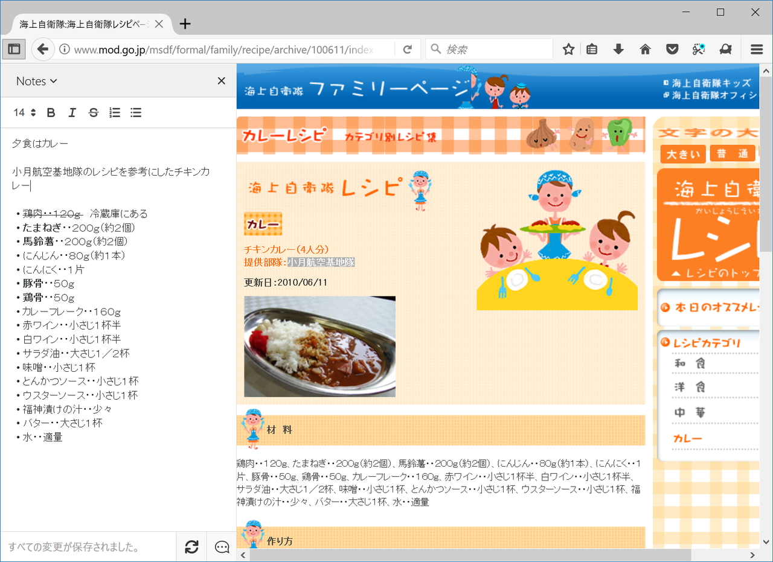Bookmark this page with the star icon
The image size is (773, 562).
coord(568,49)
